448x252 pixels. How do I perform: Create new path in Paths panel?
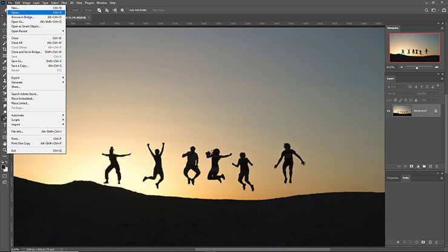point(430,242)
